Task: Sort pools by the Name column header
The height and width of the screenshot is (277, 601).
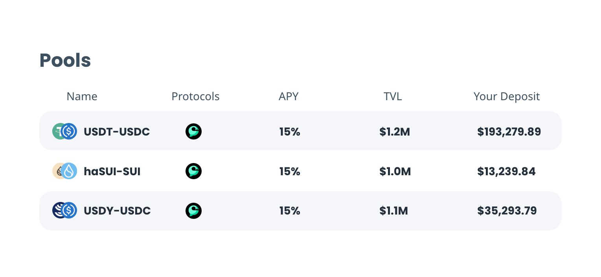Action: pyautogui.click(x=82, y=96)
